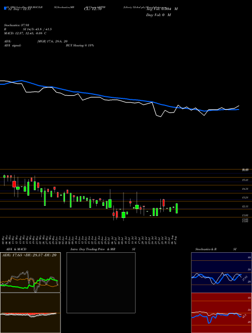Click the 'MACD: 12.37, 12.45, -0.08 C' line
The image size is (252, 333).
click(x=25, y=33)
